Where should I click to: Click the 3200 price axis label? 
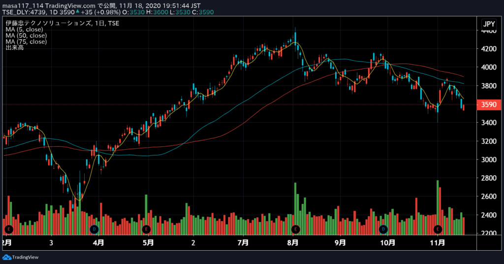[489, 141]
